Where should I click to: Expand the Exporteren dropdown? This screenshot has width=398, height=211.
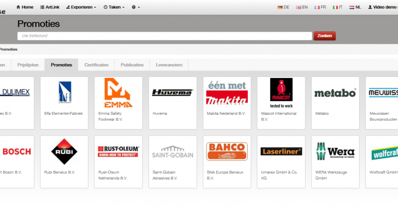(81, 7)
